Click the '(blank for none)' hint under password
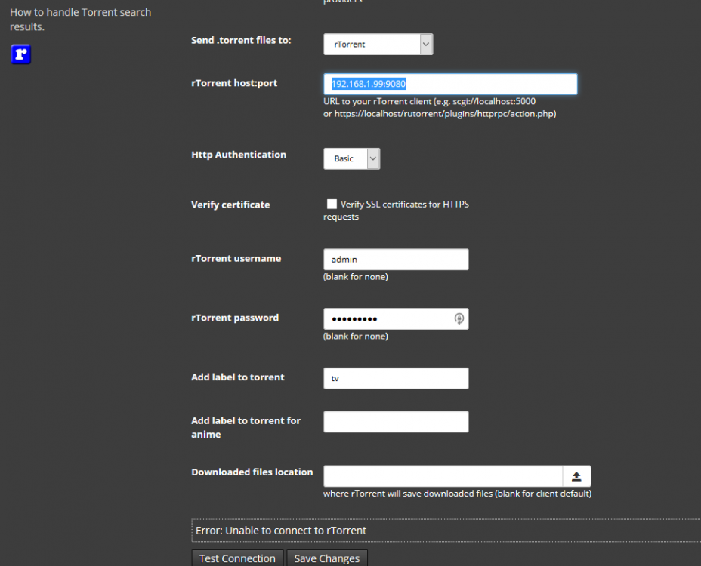701x566 pixels. coord(356,337)
